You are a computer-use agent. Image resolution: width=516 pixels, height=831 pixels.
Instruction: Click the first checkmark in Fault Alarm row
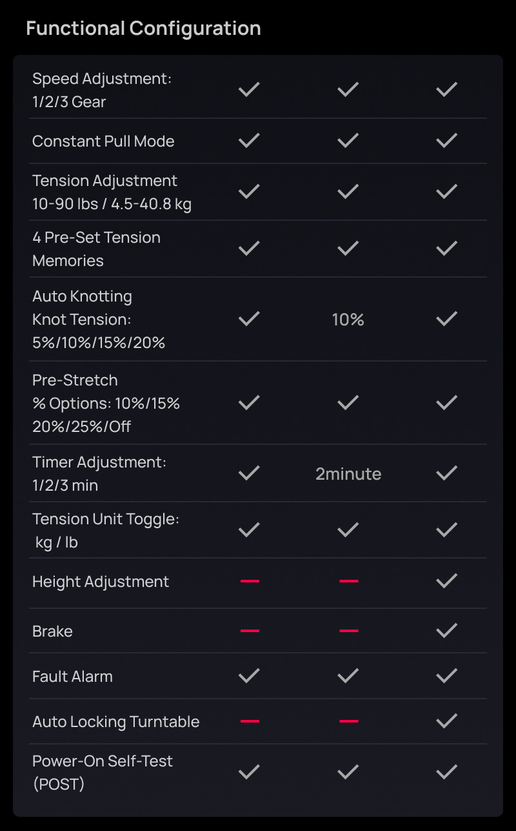(250, 676)
